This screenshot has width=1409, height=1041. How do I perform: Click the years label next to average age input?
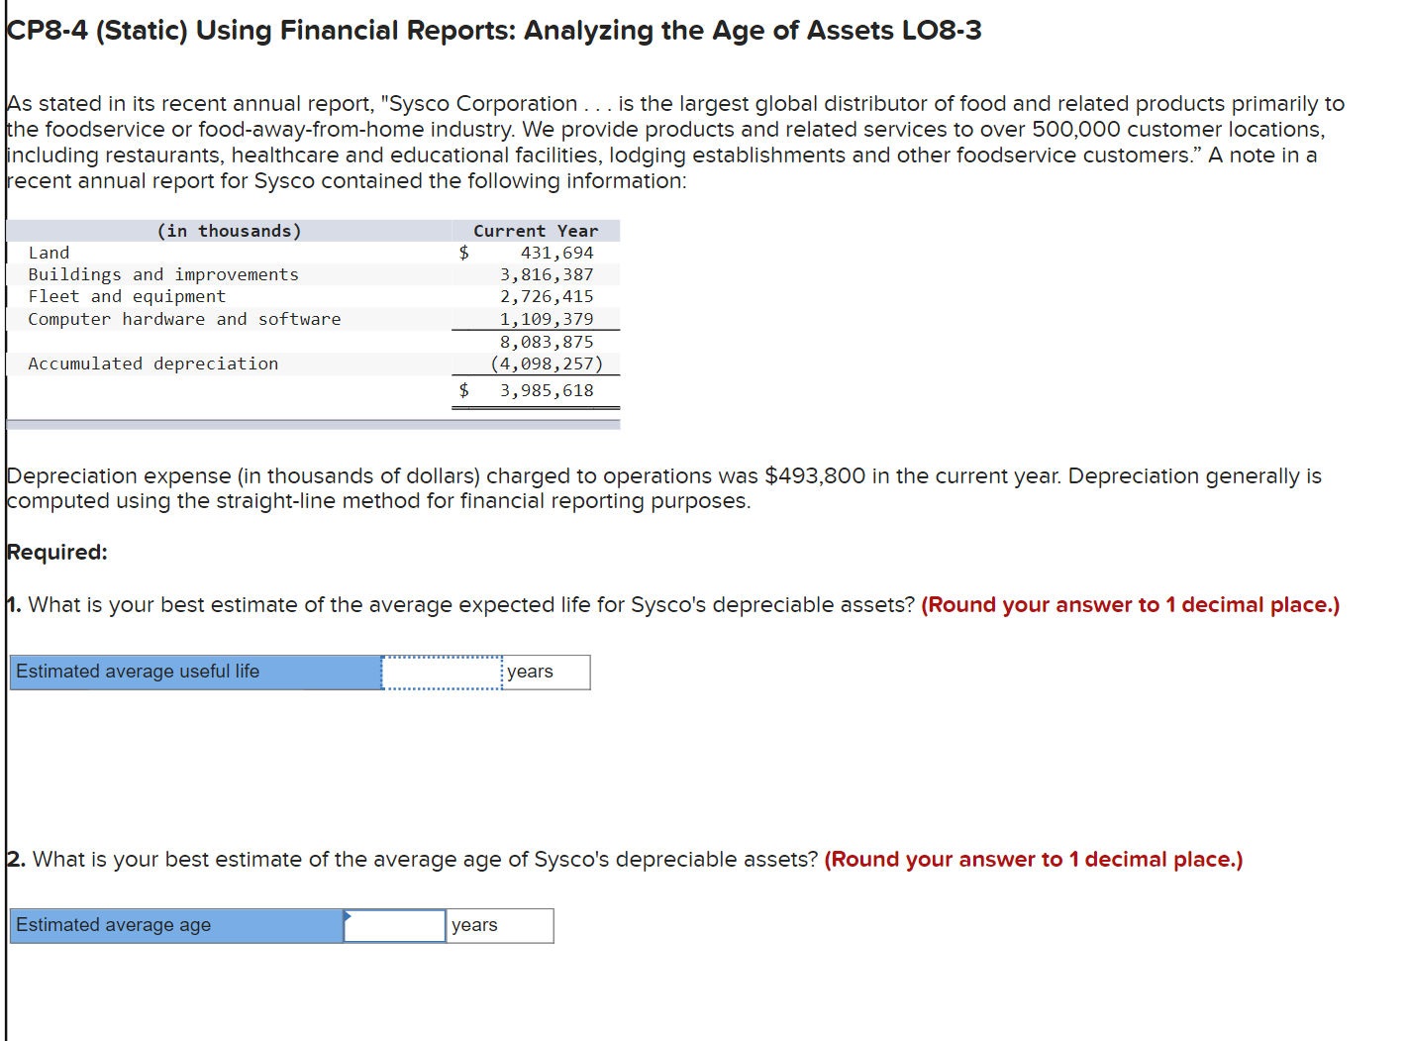[473, 925]
